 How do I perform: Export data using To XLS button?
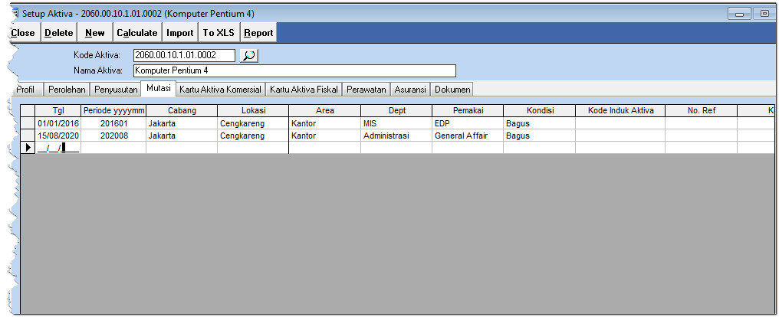(219, 33)
